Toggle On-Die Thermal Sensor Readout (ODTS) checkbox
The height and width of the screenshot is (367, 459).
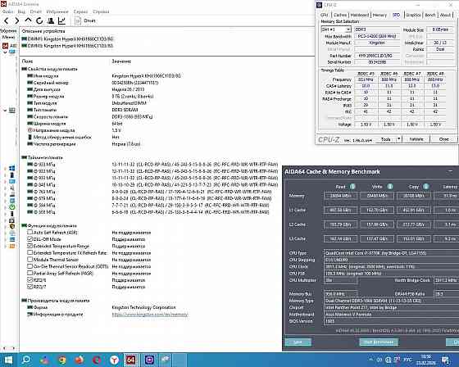pyautogui.click(x=30, y=266)
